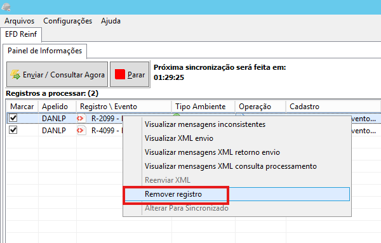Image resolution: width=381 pixels, height=243 pixels.
Task: Click the XML file icon in R-4099 row
Action: (x=81, y=130)
